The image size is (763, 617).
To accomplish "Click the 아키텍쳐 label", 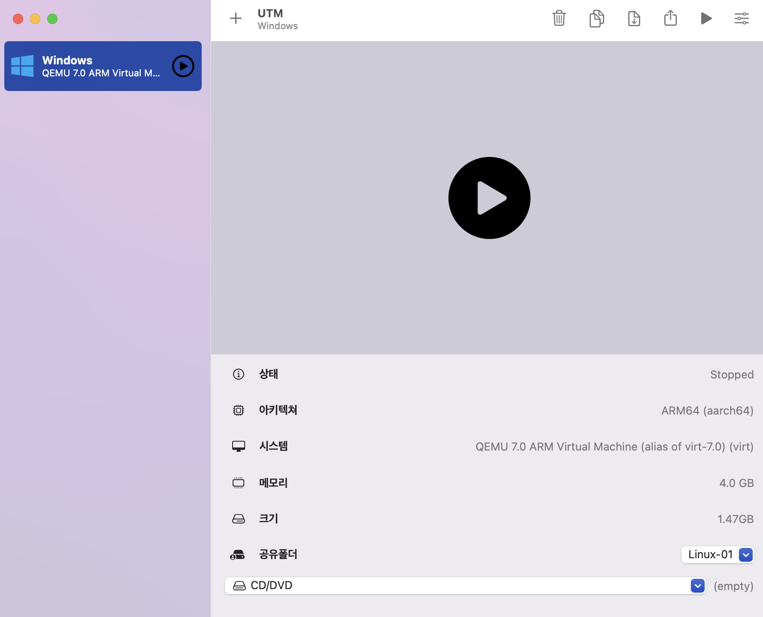I will point(278,410).
